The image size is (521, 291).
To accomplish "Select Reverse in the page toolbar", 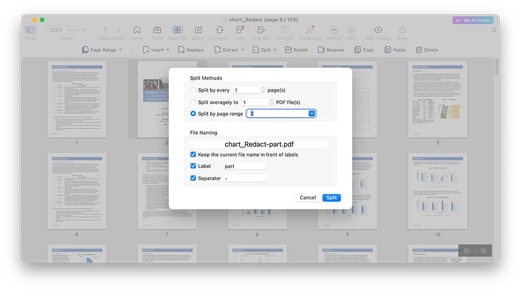I will click(x=330, y=50).
